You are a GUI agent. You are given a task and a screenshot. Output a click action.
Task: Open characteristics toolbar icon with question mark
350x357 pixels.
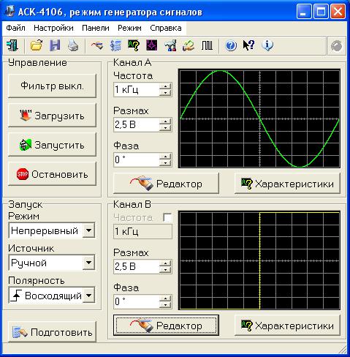point(134,45)
